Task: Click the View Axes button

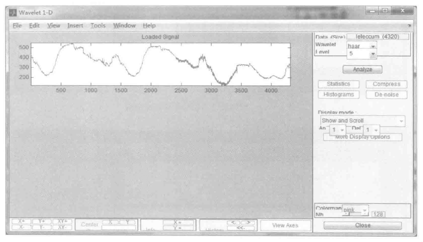Action: coord(285,225)
